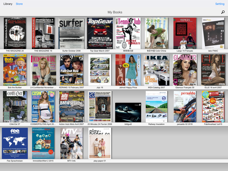228x171 pixels.
Task: Click the 'play-paper 01' title label
Action: point(100,161)
